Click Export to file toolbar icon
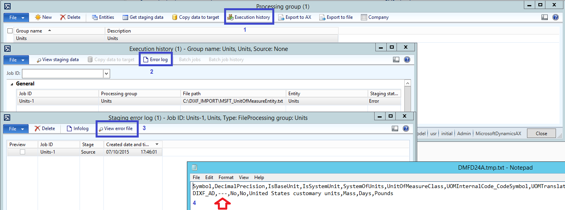 tap(336, 17)
